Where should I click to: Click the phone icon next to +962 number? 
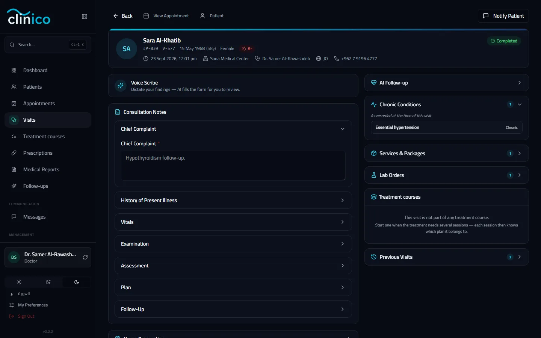(337, 59)
